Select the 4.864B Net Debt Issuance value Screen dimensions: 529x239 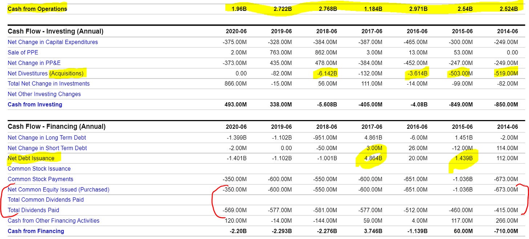point(373,158)
